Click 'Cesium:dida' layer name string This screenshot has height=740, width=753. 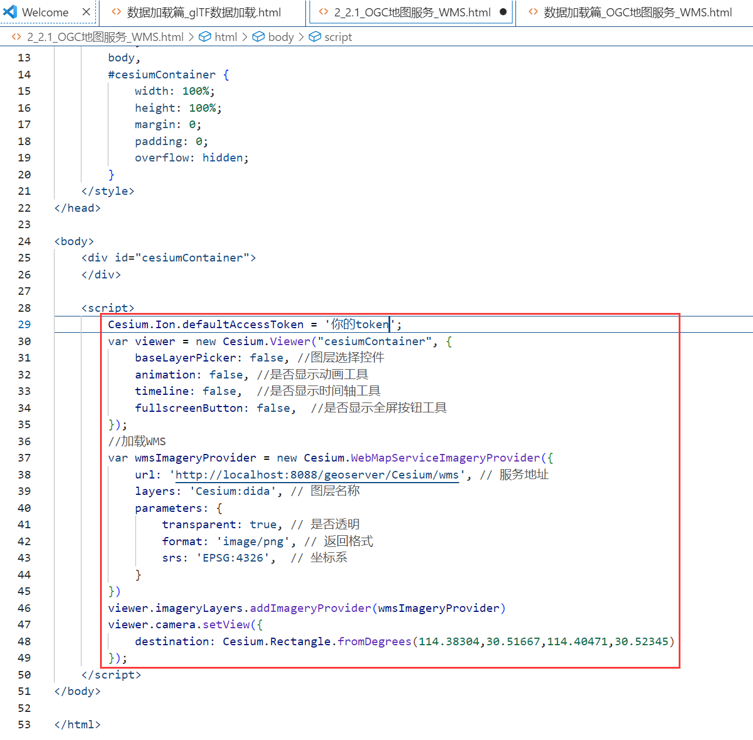click(233, 491)
